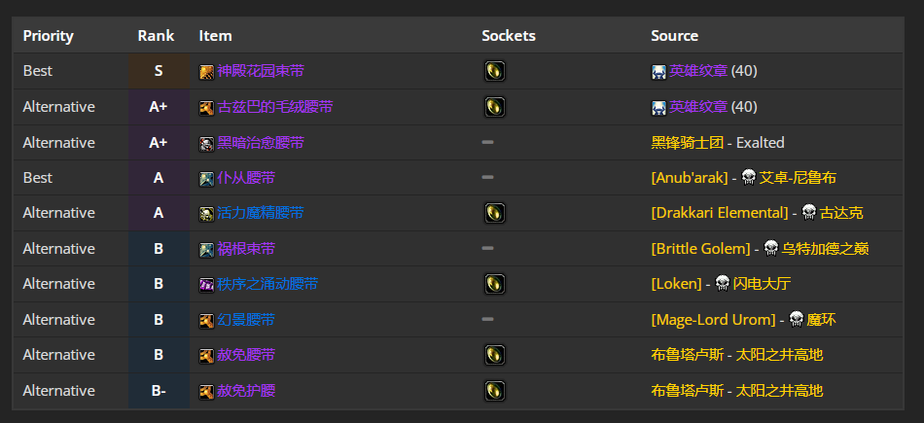Click the Sockets column header
The height and width of the screenshot is (423, 924).
509,35
